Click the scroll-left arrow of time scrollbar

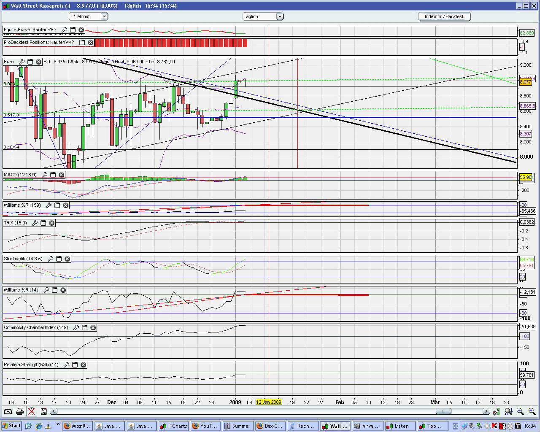54,411
